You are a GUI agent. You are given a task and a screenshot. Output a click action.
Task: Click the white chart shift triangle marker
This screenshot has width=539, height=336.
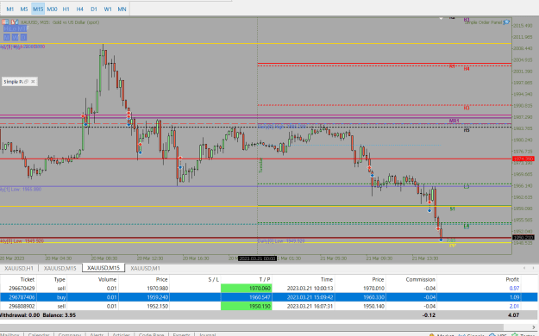[441, 19]
